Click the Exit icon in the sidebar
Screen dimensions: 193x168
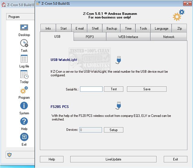[24, 137]
